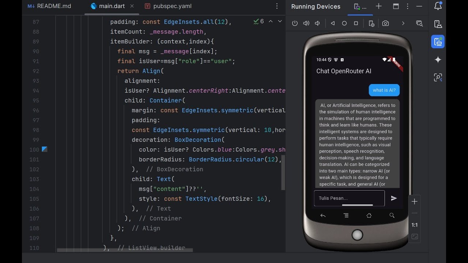Toggle the Running Devices sidebar button
This screenshot has width=468, height=263.
[438, 42]
